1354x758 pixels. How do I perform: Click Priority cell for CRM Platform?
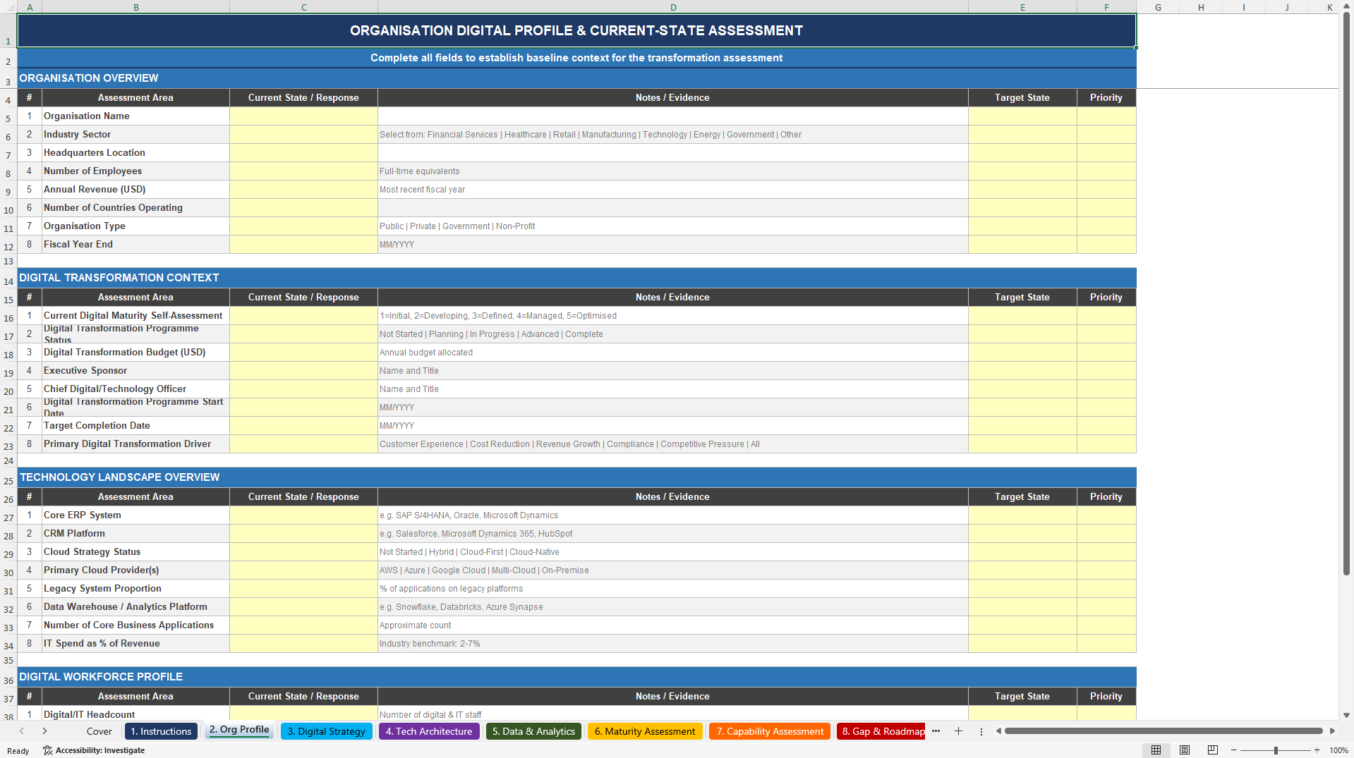[1106, 534]
